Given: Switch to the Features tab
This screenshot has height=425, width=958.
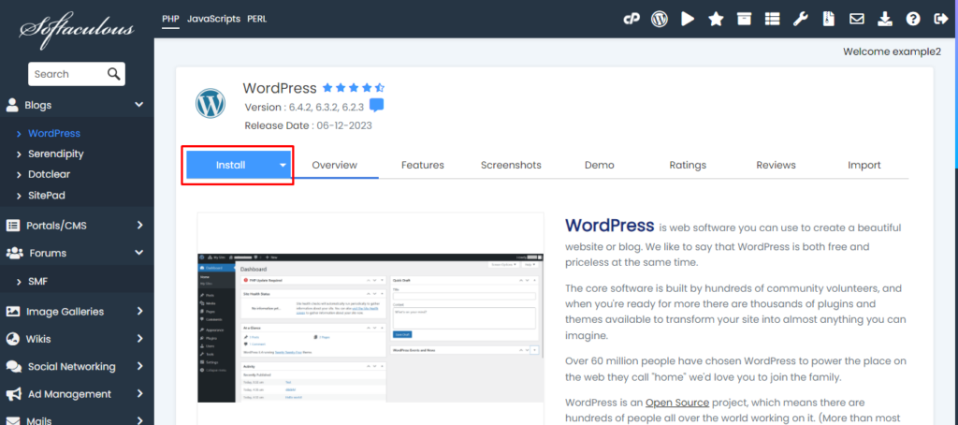Looking at the screenshot, I should pyautogui.click(x=422, y=165).
